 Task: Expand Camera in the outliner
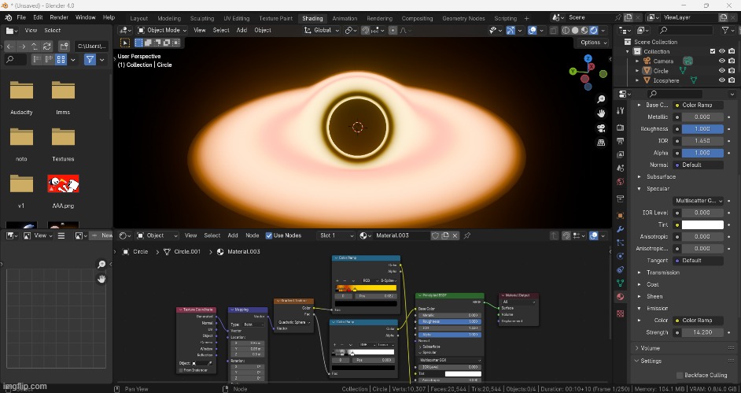[637, 61]
